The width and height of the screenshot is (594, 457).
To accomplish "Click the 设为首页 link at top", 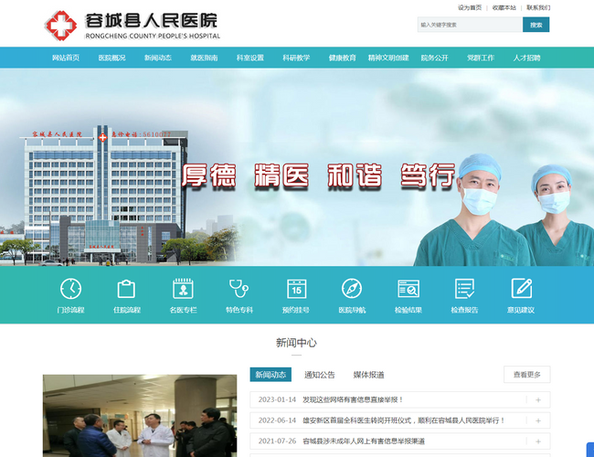I will coord(470,7).
